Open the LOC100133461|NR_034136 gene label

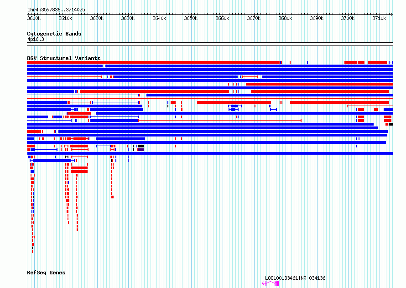pos(295,278)
